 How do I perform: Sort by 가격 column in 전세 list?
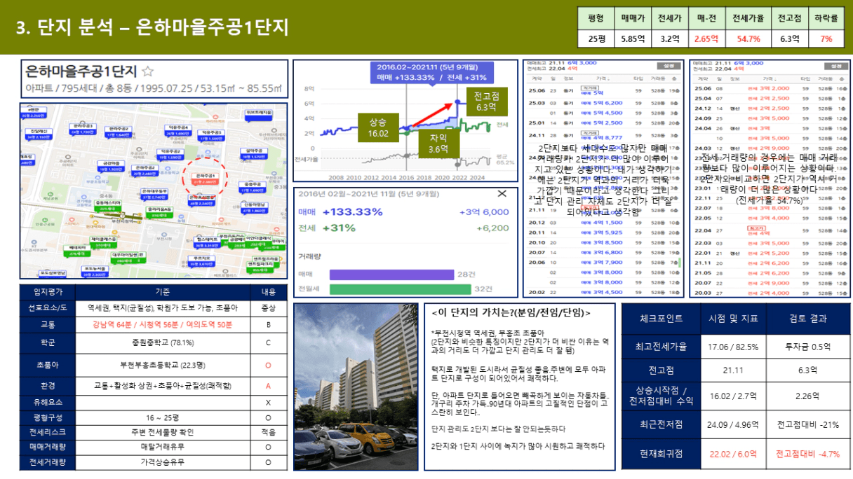pos(769,79)
